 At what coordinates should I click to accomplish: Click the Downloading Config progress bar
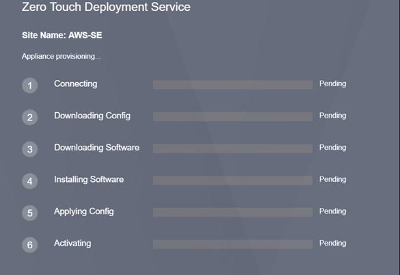point(232,116)
